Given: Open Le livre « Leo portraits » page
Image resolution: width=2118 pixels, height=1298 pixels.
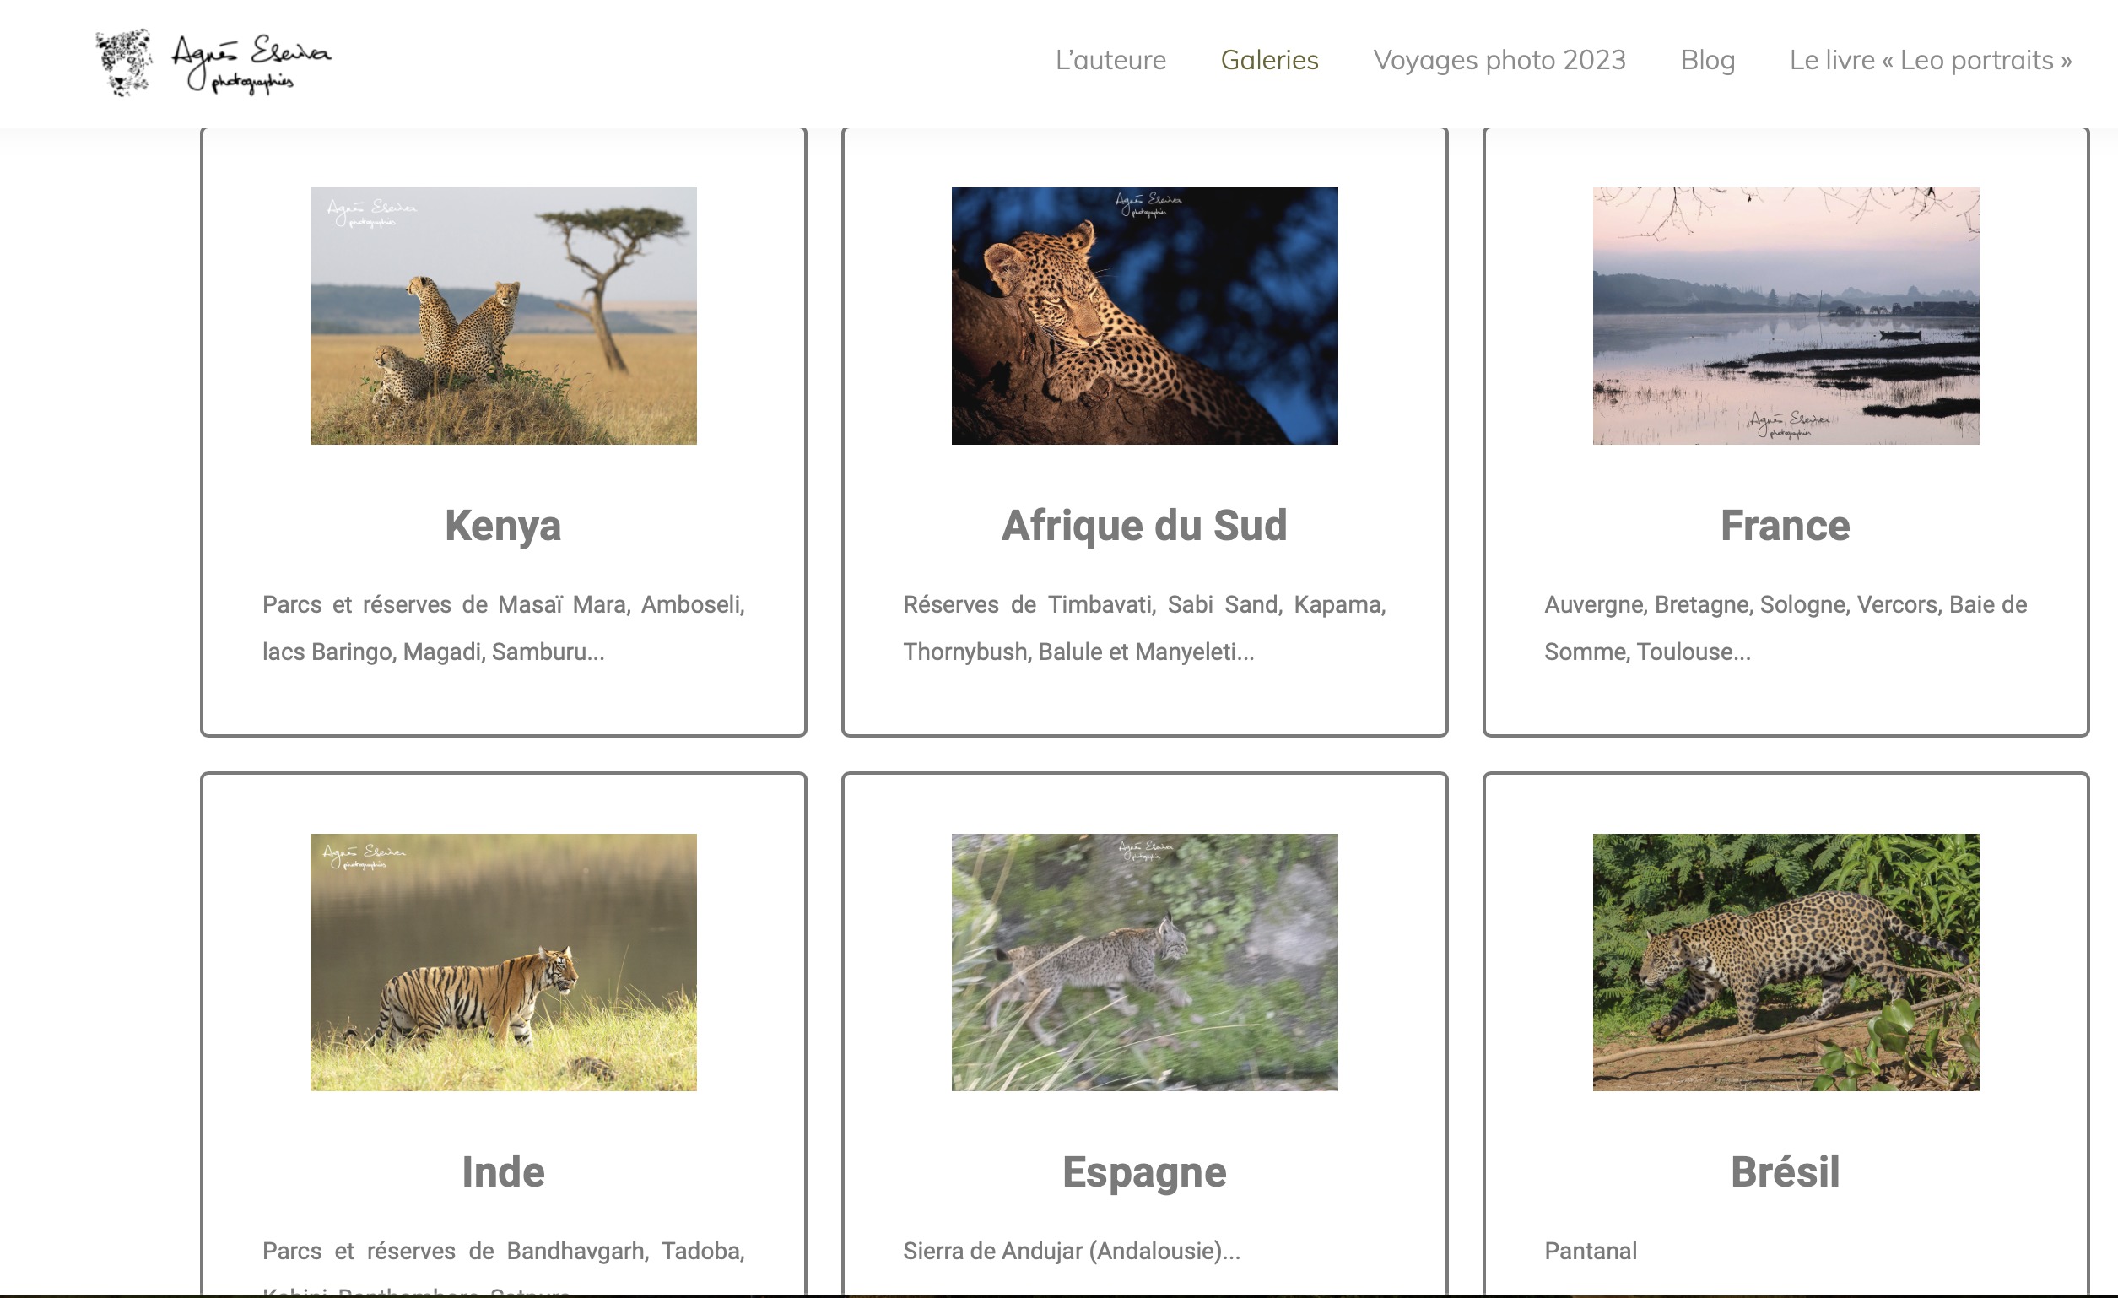Looking at the screenshot, I should pyautogui.click(x=1931, y=60).
